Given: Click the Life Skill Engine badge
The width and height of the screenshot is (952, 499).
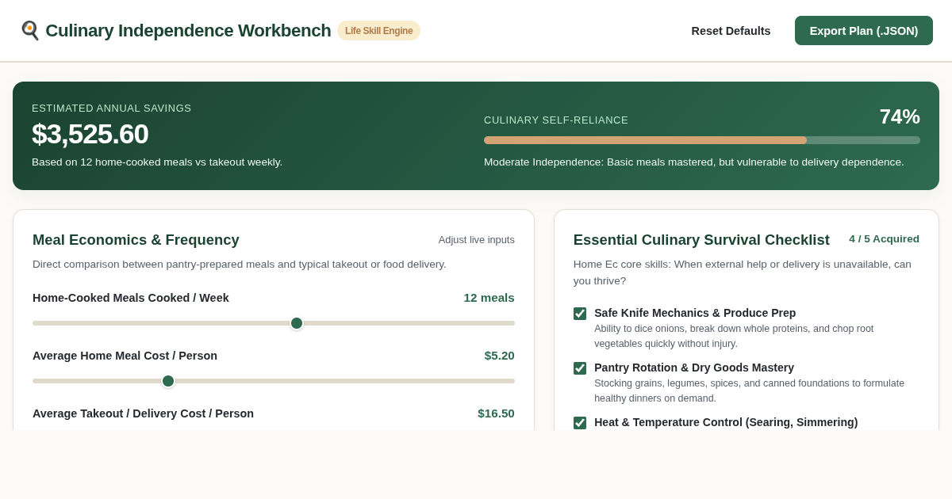Looking at the screenshot, I should 378,31.
